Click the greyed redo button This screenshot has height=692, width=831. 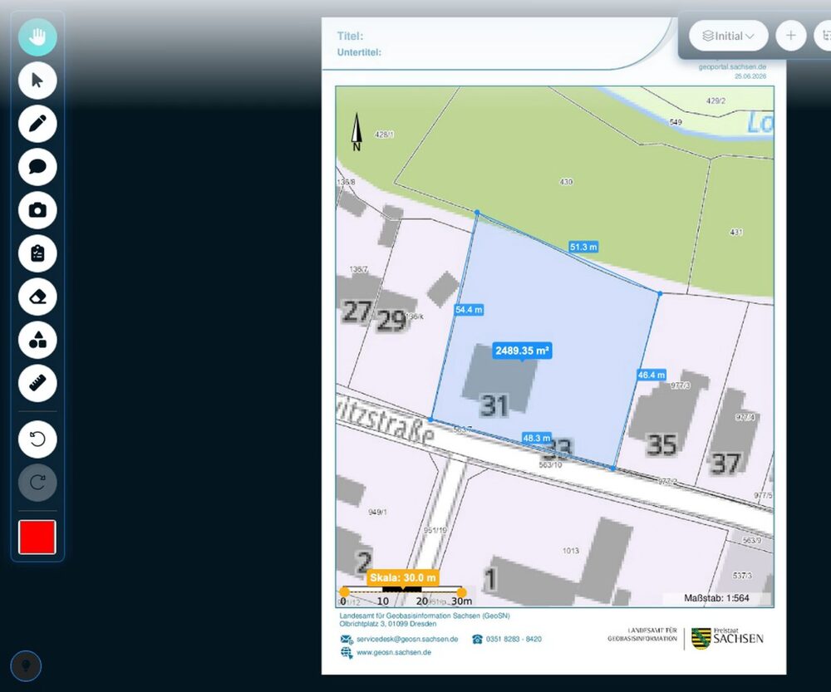[37, 483]
